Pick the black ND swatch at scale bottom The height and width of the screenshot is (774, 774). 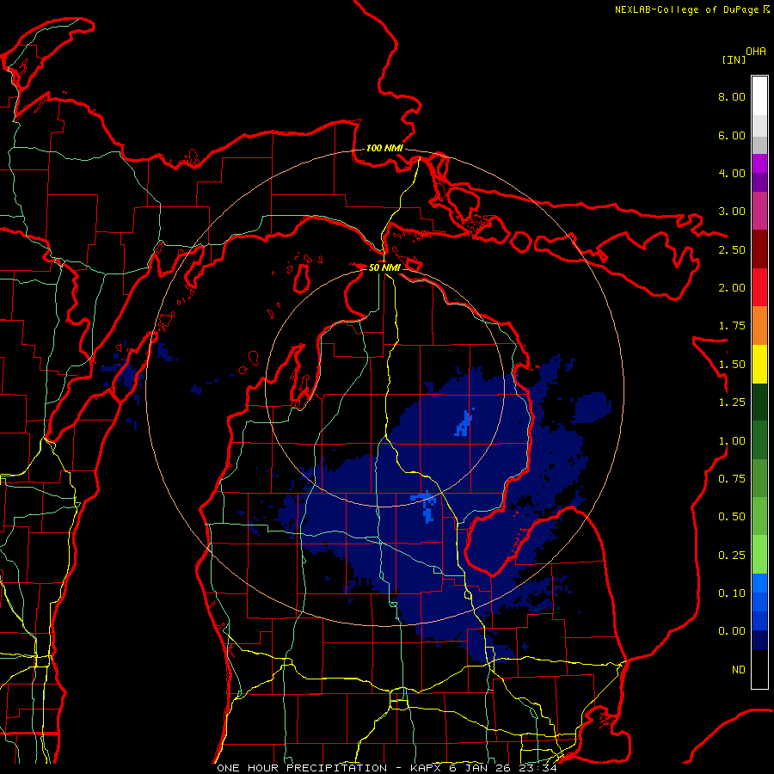tap(759, 669)
